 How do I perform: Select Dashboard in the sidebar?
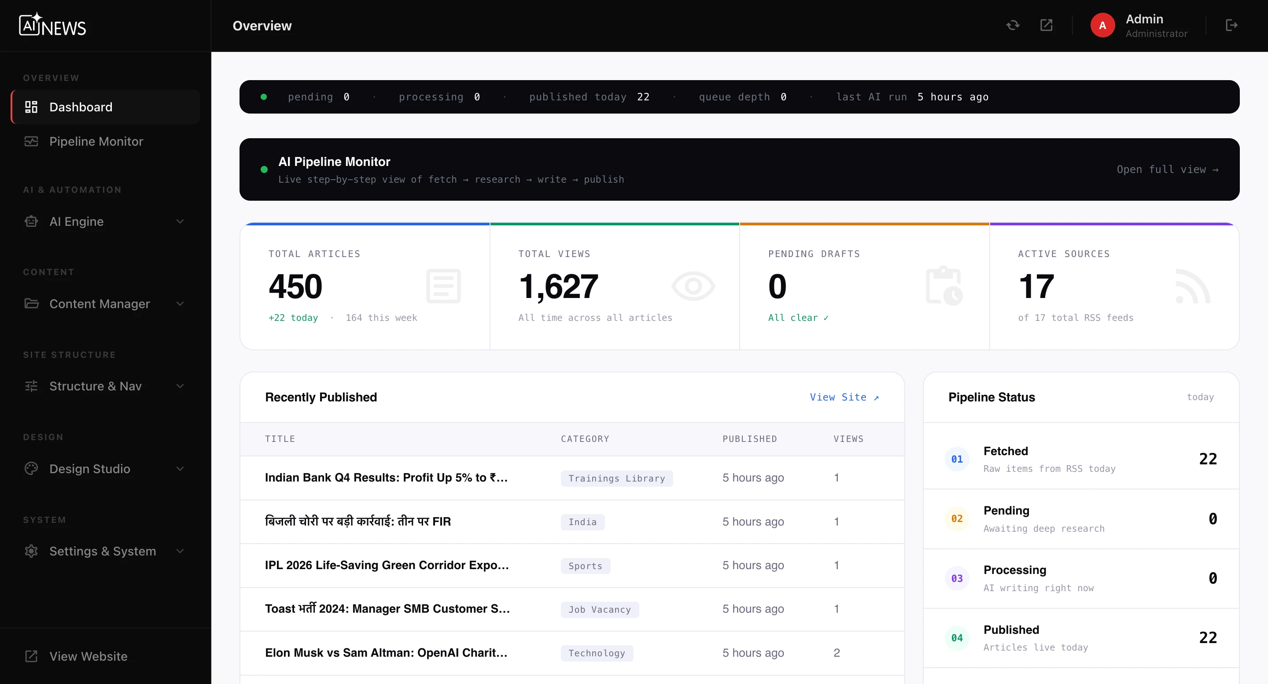coord(81,107)
